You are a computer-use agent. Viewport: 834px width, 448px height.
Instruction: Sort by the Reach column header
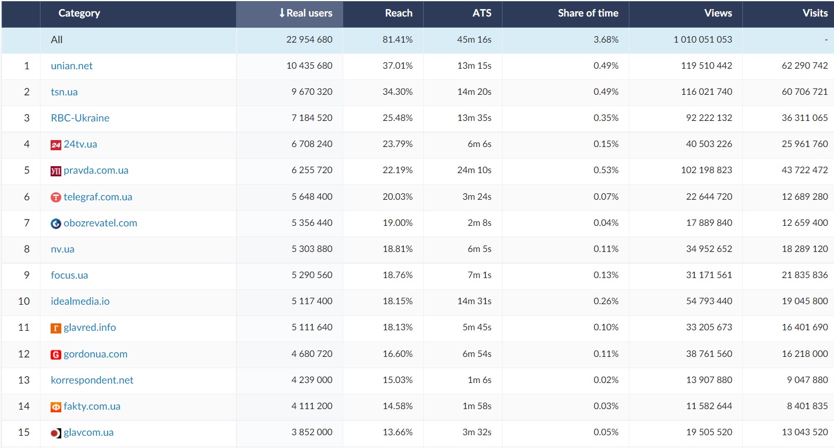[x=398, y=13]
